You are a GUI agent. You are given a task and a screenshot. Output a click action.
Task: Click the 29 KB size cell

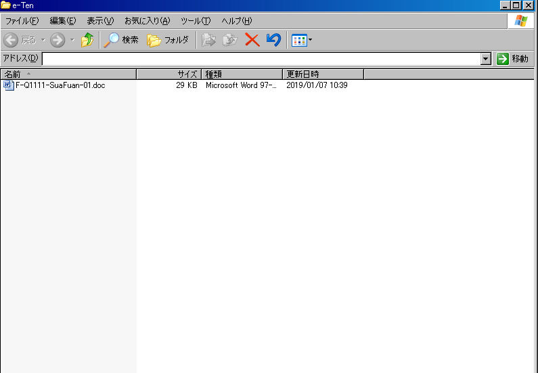[x=187, y=85]
